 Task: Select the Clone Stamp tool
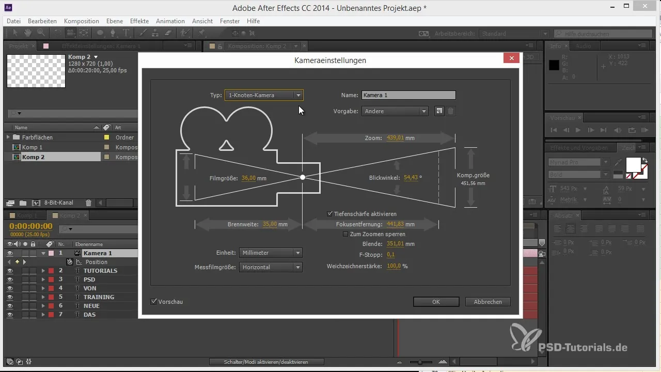pyautogui.click(x=155, y=33)
